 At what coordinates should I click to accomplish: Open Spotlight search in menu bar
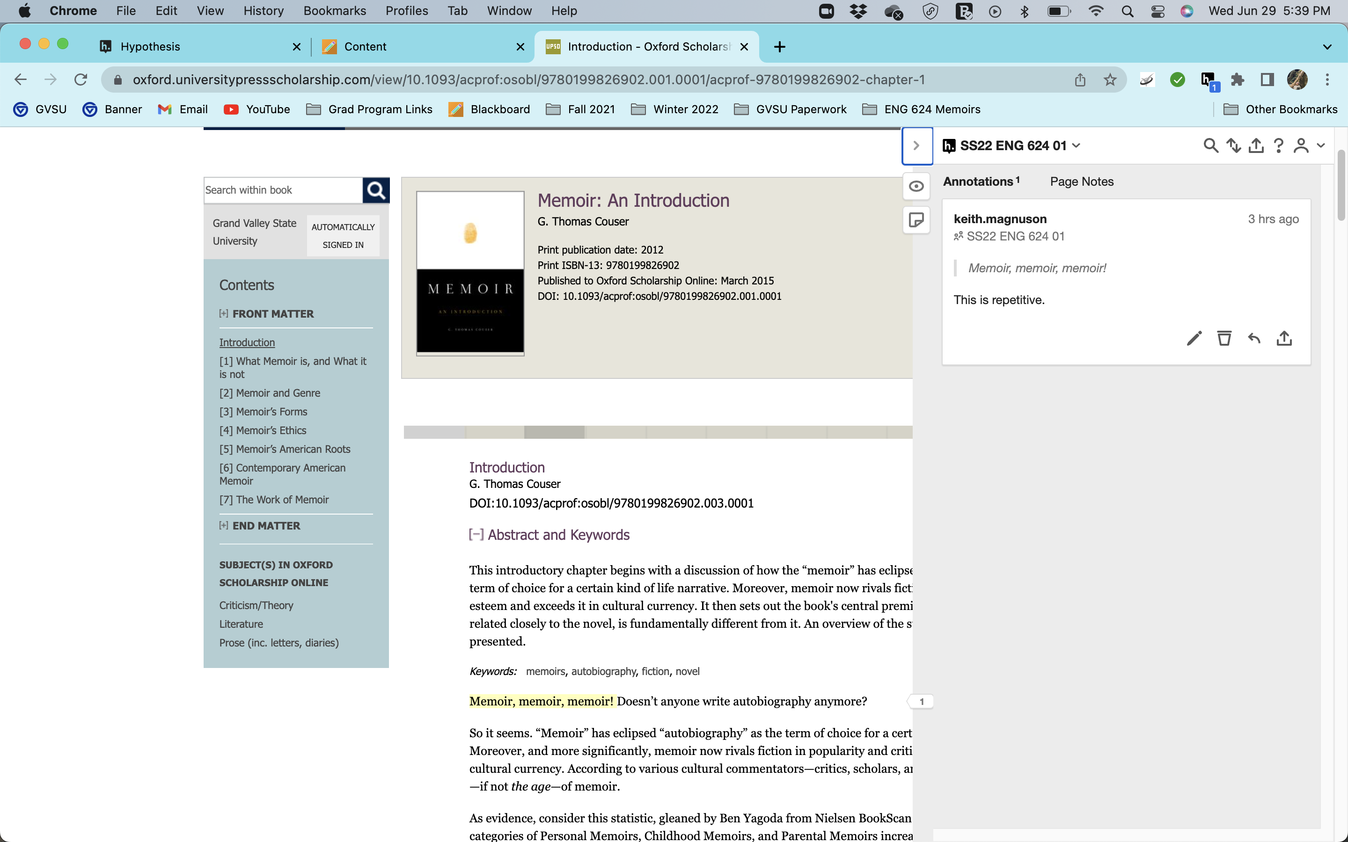click(x=1128, y=11)
